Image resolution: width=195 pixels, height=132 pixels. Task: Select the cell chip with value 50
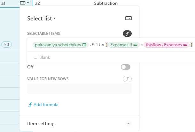point(6,44)
